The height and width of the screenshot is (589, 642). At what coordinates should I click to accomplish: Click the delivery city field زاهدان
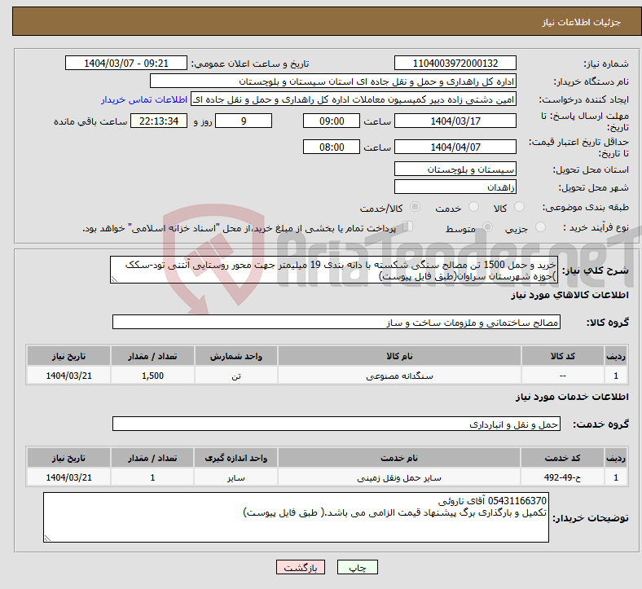(x=455, y=187)
